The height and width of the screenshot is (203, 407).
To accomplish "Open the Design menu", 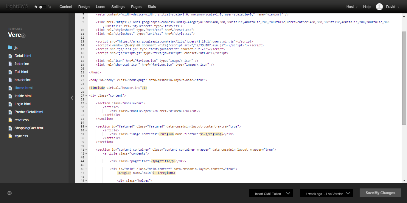I will pos(84,7).
